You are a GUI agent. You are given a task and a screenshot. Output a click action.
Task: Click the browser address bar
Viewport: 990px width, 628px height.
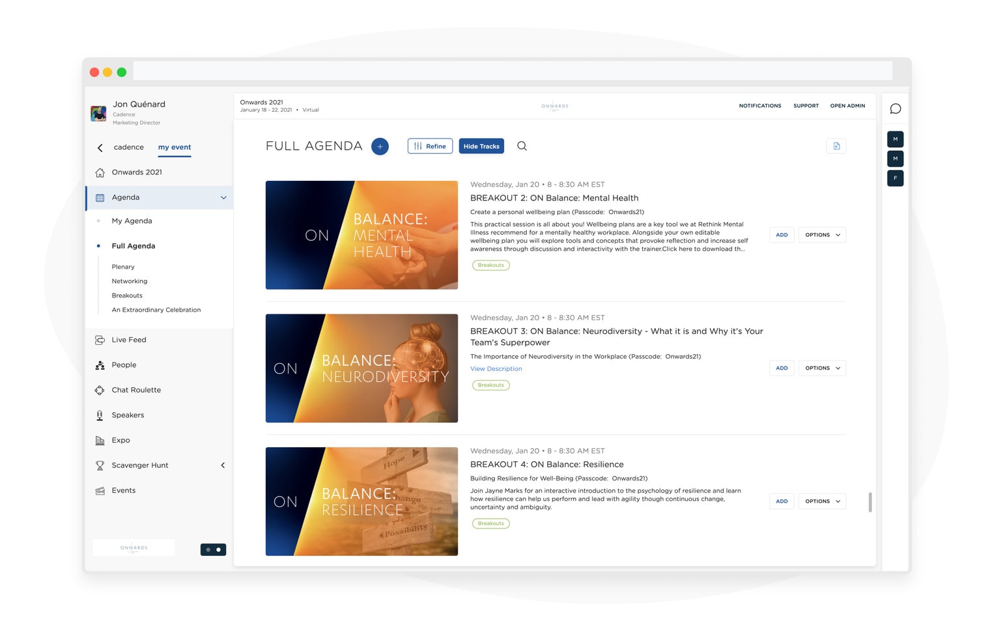pos(513,71)
